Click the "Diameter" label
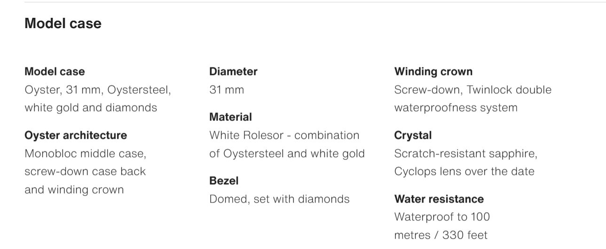 pyautogui.click(x=233, y=72)
